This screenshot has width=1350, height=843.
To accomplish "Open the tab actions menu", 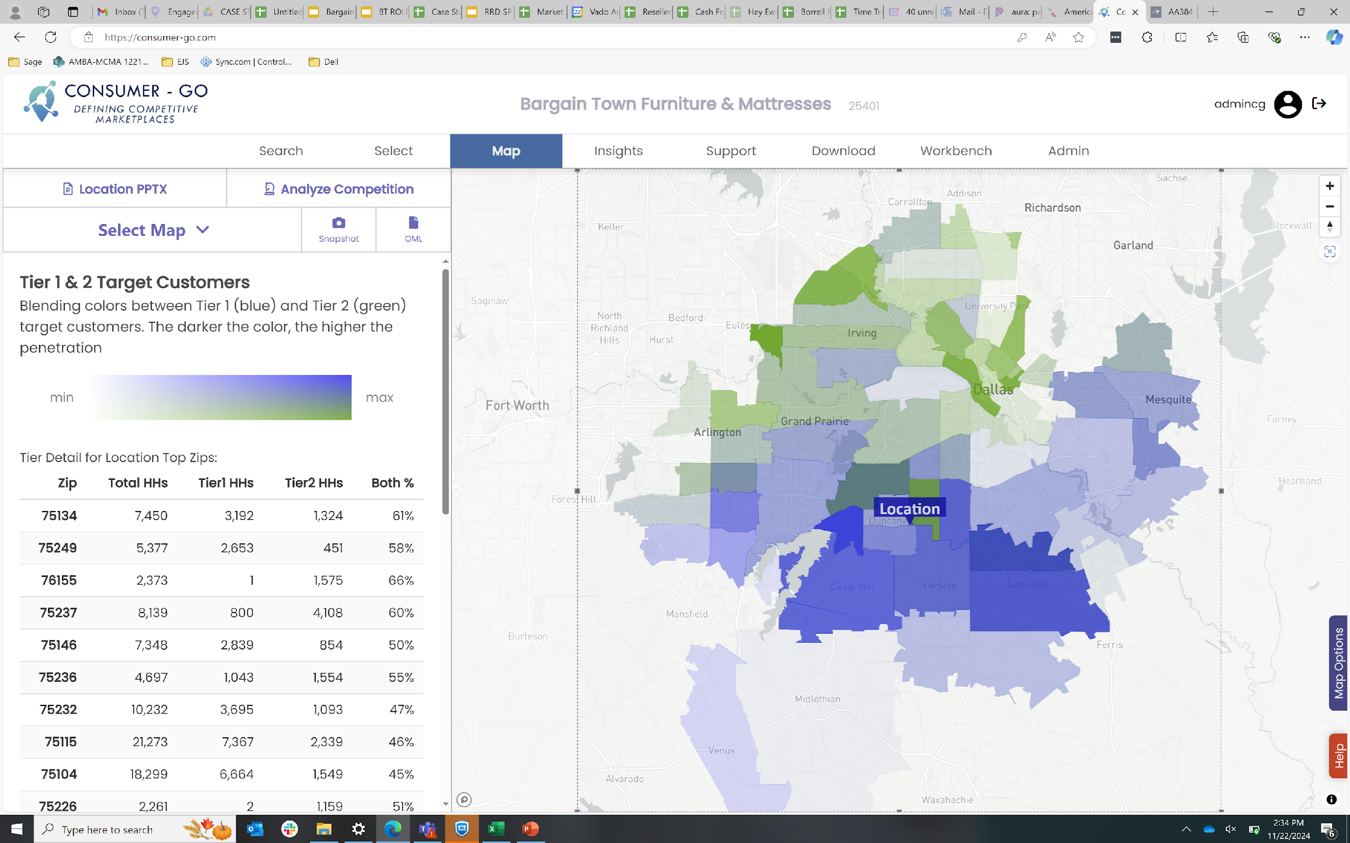I will click(72, 12).
